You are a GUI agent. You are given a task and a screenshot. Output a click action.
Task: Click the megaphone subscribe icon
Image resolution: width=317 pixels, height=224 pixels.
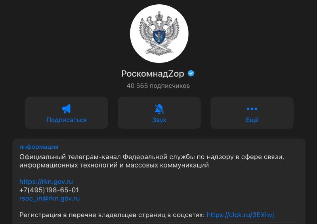point(66,109)
